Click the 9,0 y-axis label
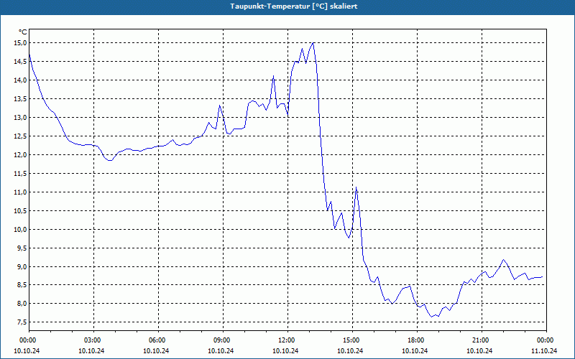575x359 pixels. click(x=22, y=266)
